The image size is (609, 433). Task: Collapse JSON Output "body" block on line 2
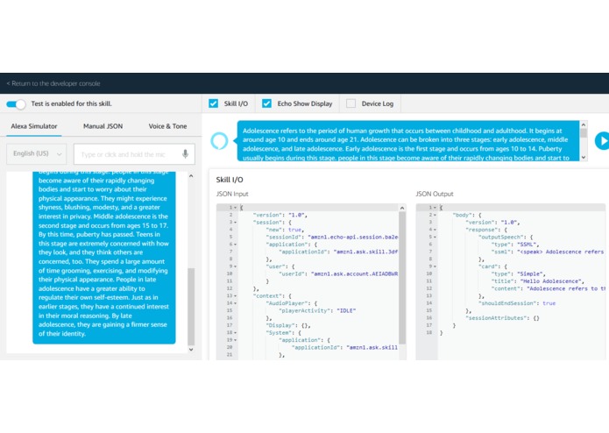tap(435, 215)
